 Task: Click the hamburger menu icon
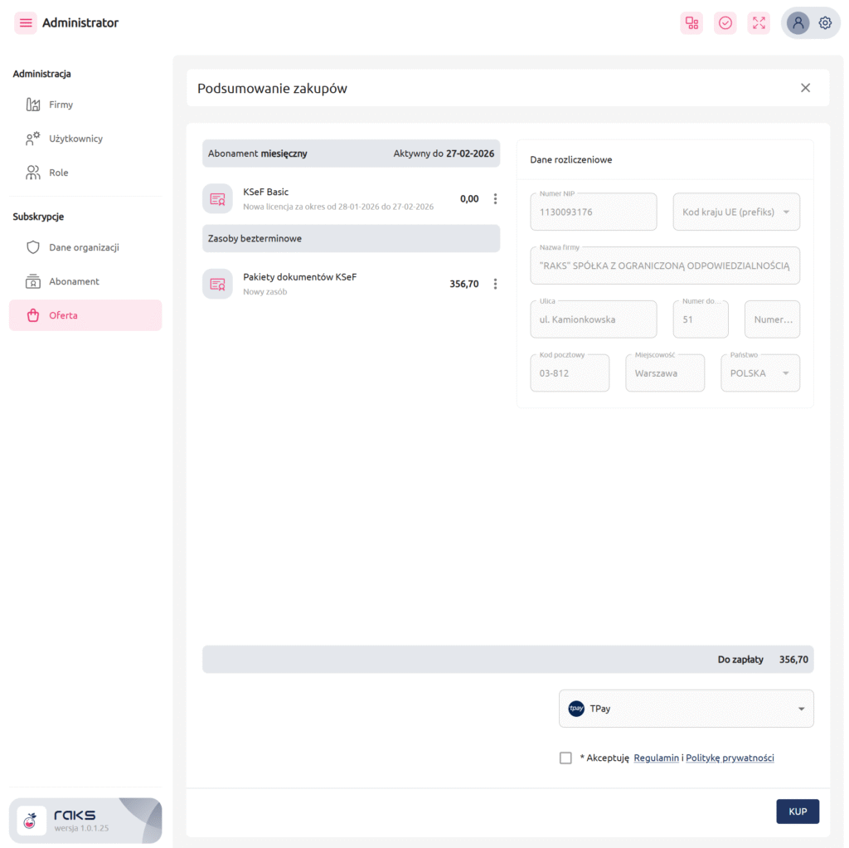point(26,23)
